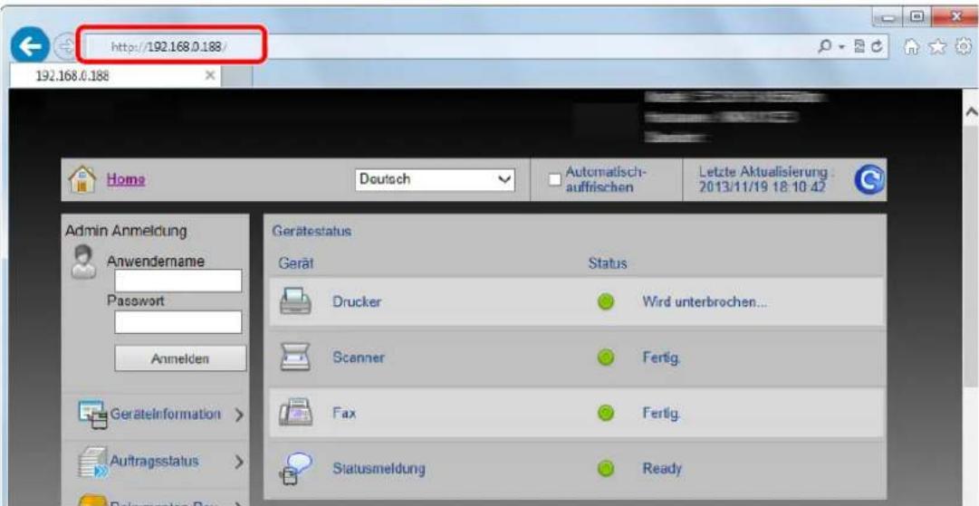Click the Auftragsstatus sidebar icon
979x506 pixels.
(93, 463)
